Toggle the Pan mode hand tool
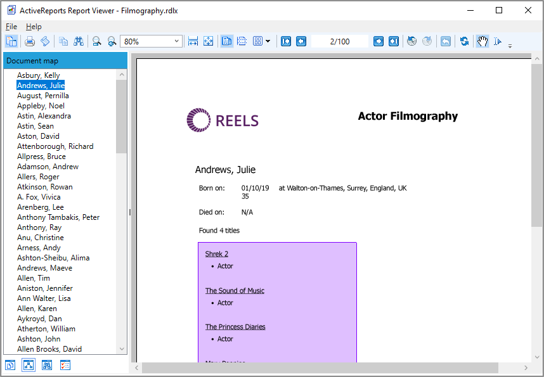This screenshot has width=544, height=377. (x=482, y=41)
